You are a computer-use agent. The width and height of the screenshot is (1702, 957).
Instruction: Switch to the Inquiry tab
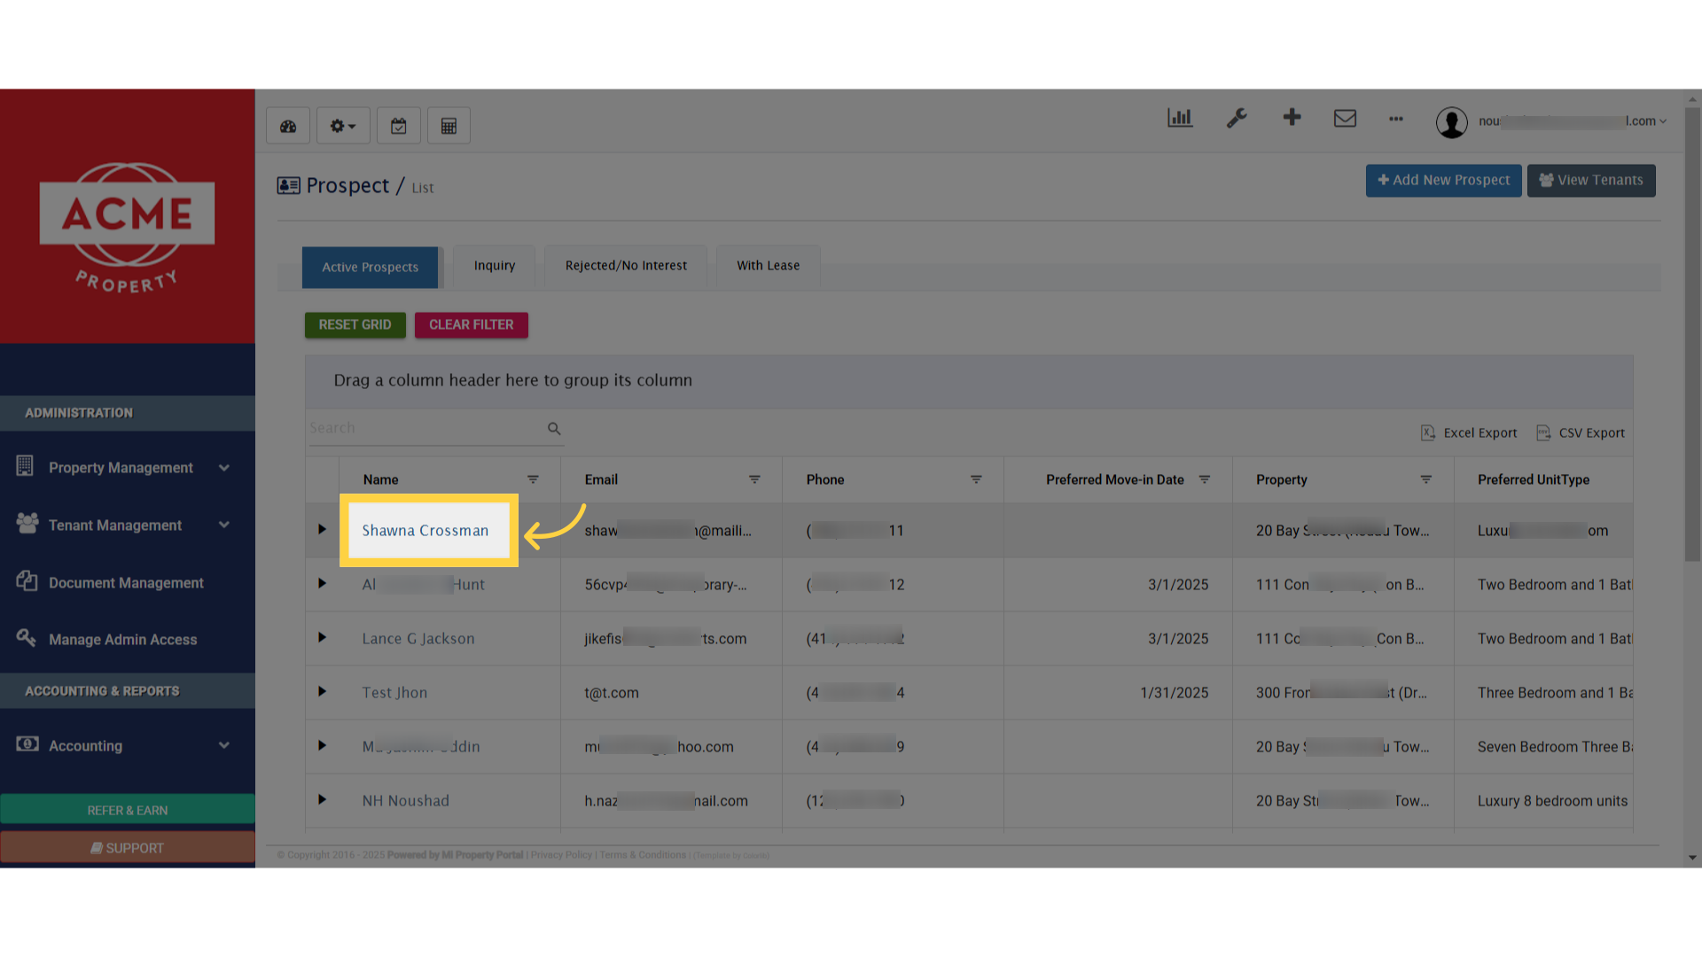click(494, 265)
